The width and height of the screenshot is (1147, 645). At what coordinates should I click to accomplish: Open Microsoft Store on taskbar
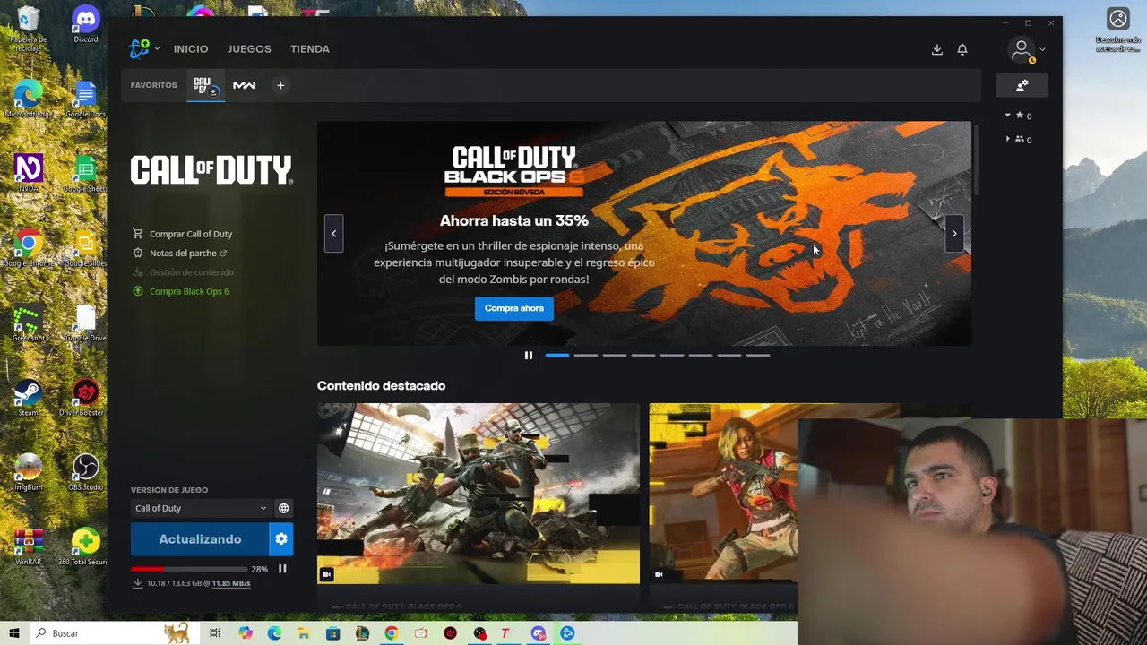pyautogui.click(x=332, y=633)
